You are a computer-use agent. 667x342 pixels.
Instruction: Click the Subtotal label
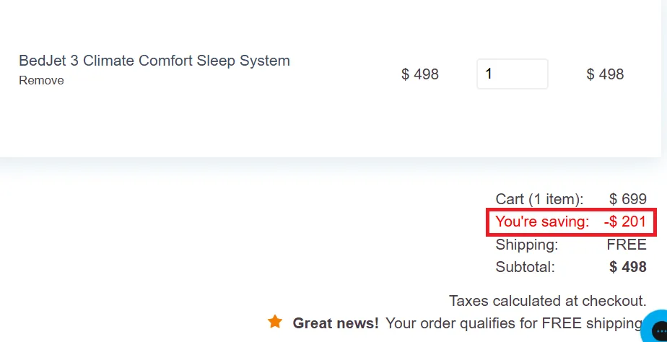click(x=526, y=267)
